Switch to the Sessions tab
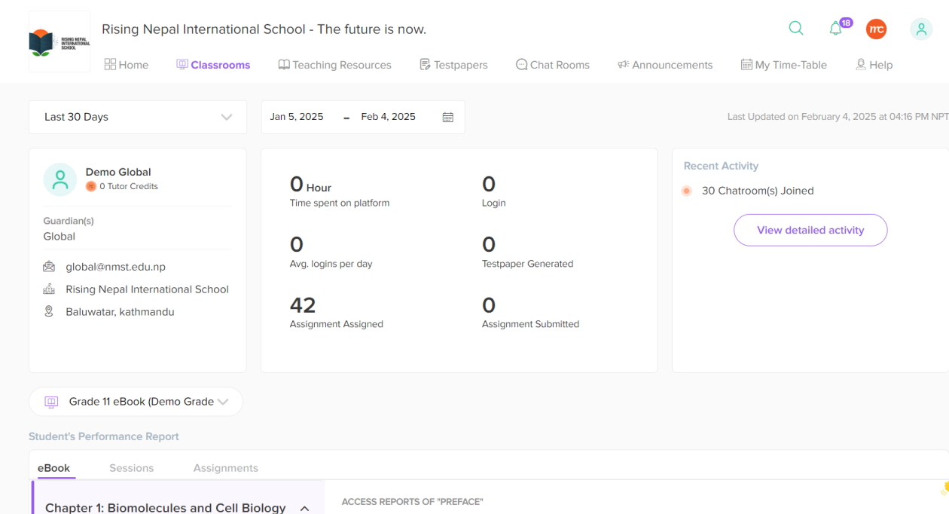Image resolution: width=949 pixels, height=514 pixels. pos(131,468)
